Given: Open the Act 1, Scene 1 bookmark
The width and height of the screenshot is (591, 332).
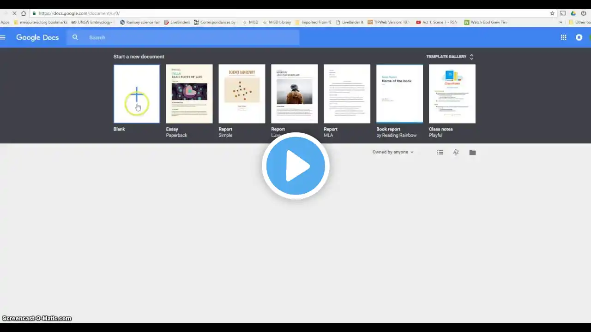Looking at the screenshot, I should coord(437,22).
